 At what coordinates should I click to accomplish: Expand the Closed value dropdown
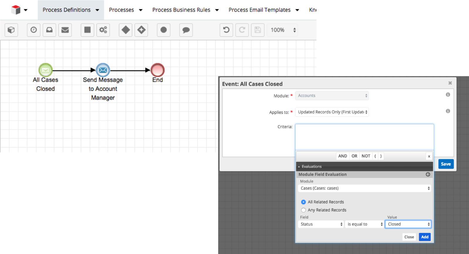point(408,224)
